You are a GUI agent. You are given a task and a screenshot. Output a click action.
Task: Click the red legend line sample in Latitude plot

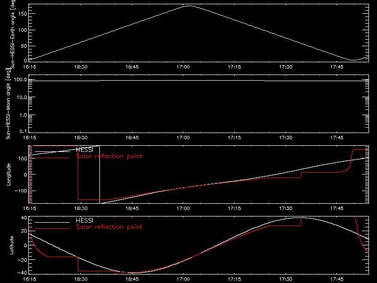52,229
